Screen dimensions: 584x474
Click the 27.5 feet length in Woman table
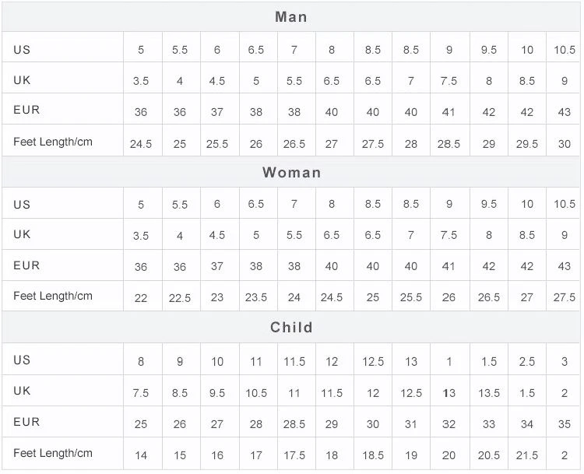565,297
